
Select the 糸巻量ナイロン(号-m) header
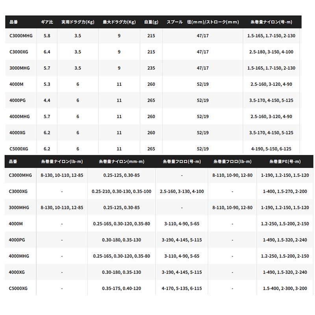(x=271, y=22)
